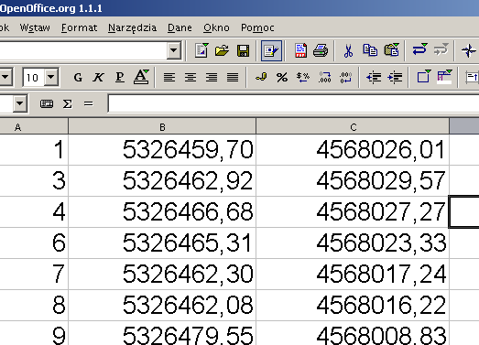The height and width of the screenshot is (345, 479).
Task: Click cell containing 5326462,92
Action: point(162,181)
